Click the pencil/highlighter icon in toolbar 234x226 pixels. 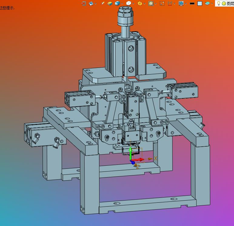[103, 3]
